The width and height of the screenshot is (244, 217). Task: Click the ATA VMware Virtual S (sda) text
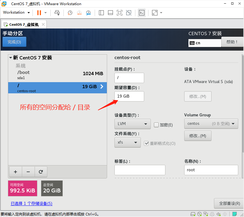tap(208, 82)
